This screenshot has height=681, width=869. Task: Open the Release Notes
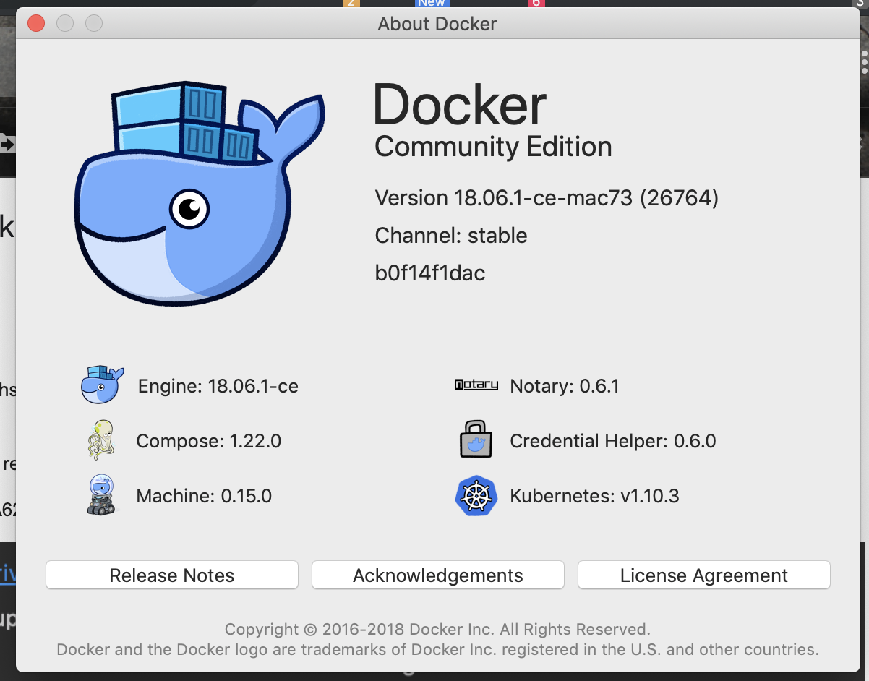171,575
